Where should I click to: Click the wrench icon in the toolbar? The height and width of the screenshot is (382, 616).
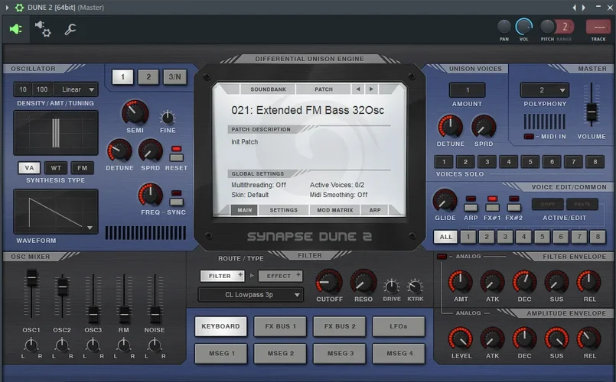point(70,30)
